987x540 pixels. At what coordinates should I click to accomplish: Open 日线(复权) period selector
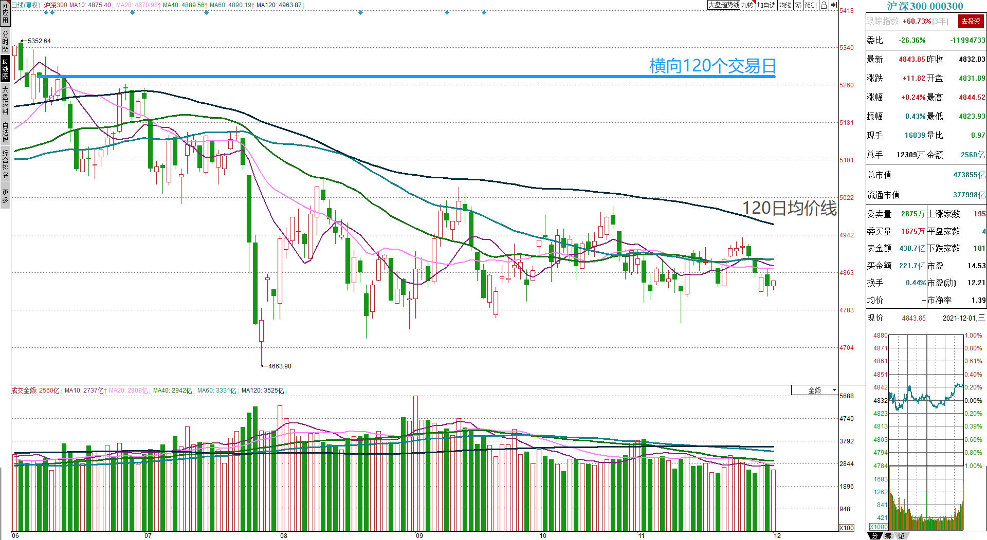pos(26,5)
